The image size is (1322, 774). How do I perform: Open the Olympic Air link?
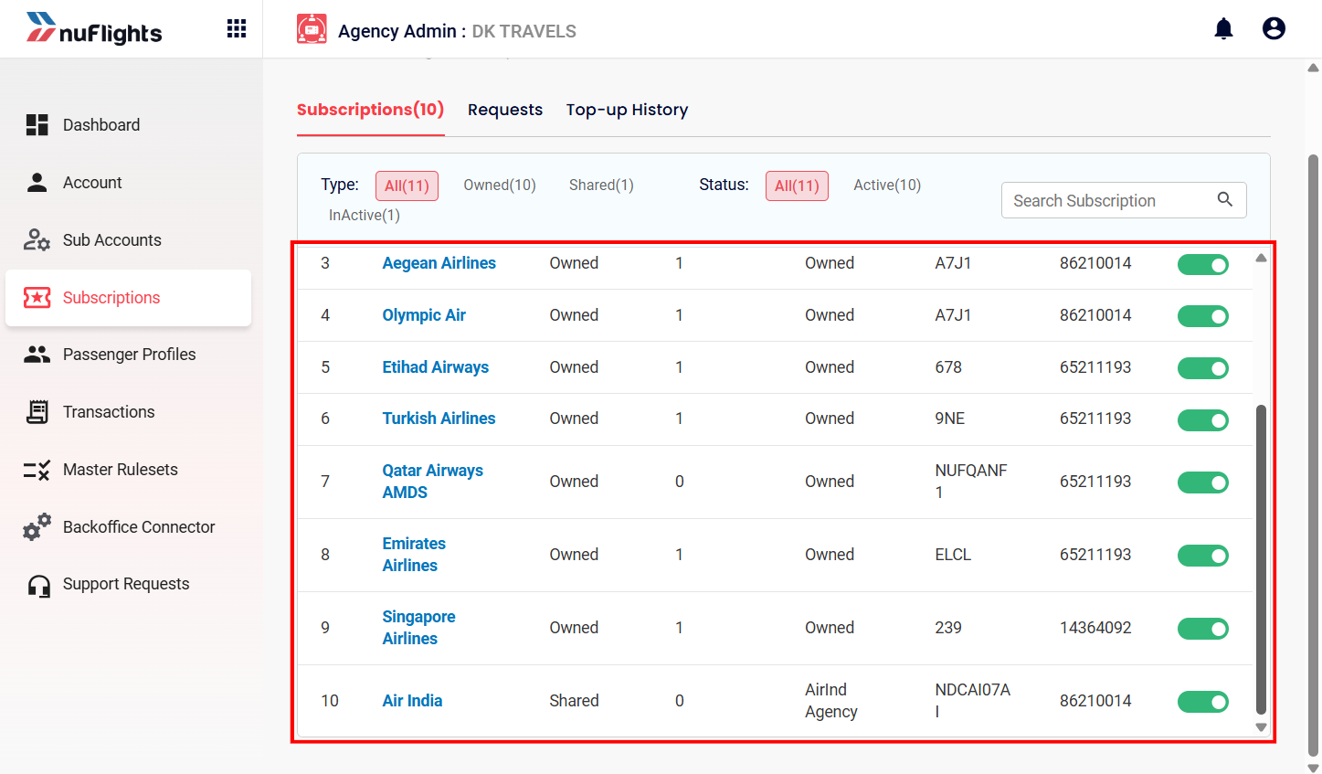coord(424,315)
